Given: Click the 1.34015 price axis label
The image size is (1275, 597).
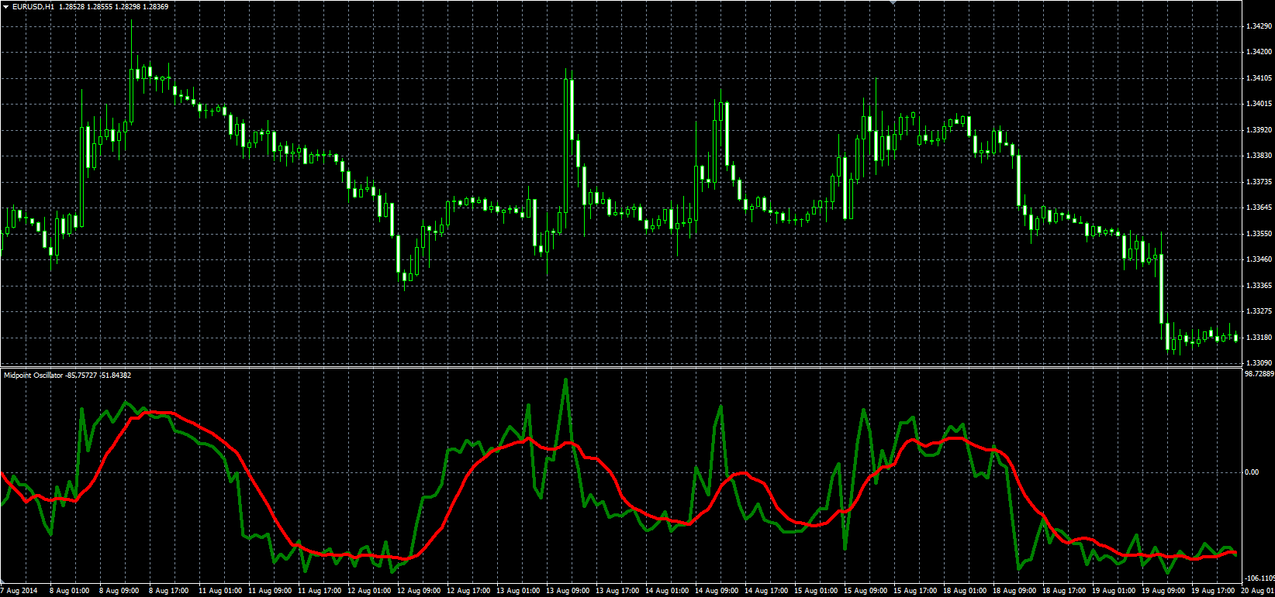Looking at the screenshot, I should (1259, 104).
